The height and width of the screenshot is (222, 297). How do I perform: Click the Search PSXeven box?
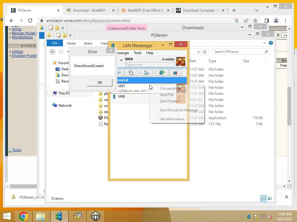tap(241, 52)
